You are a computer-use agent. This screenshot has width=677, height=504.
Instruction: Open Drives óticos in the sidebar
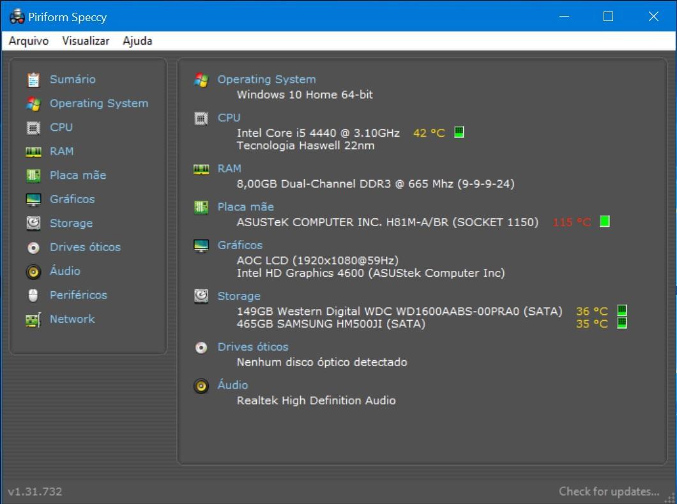85,247
